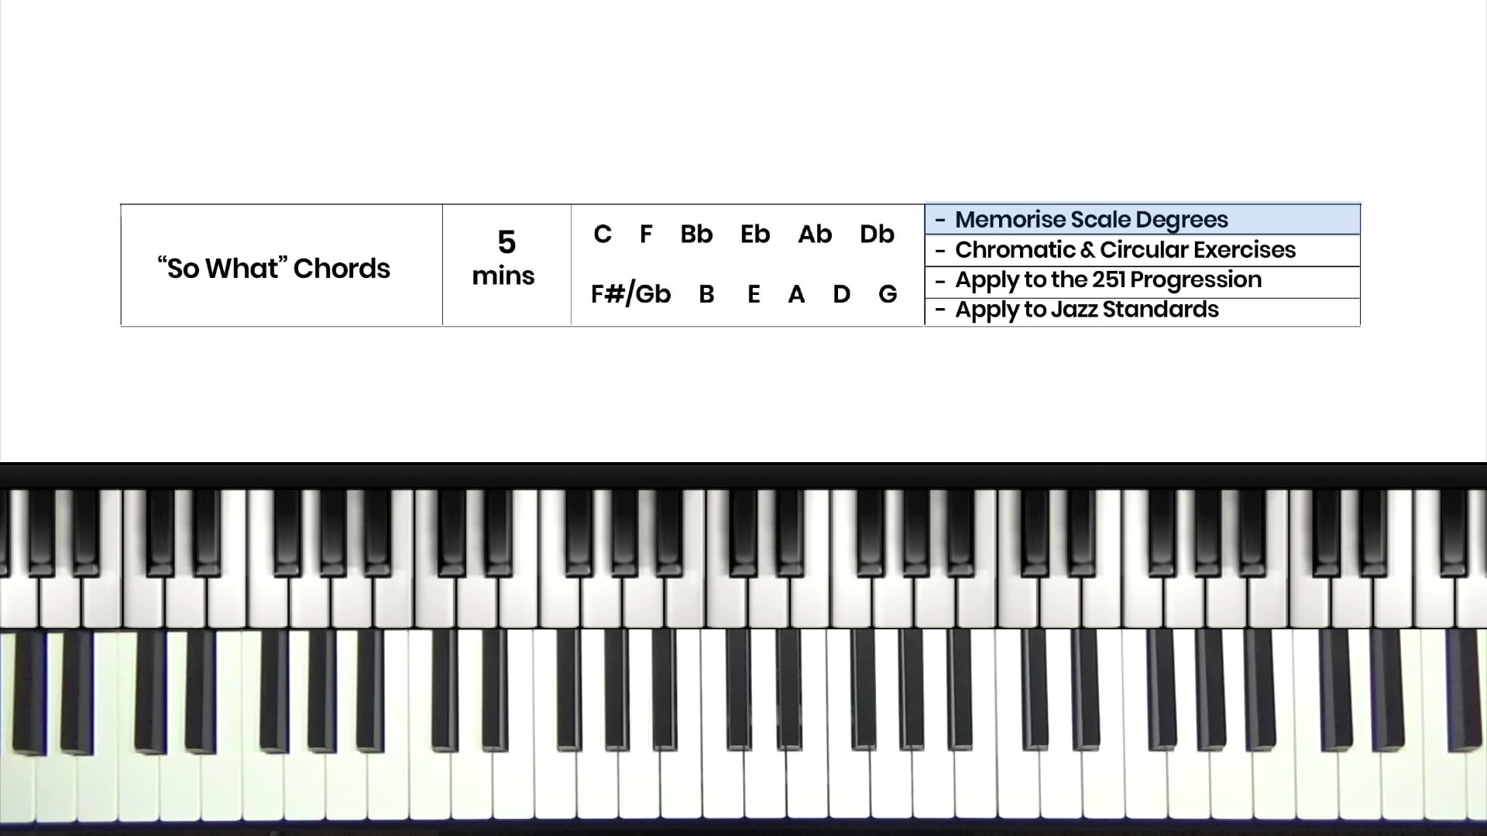
Task: Select the Apply to Jazz Standards task
Action: coord(1141,310)
